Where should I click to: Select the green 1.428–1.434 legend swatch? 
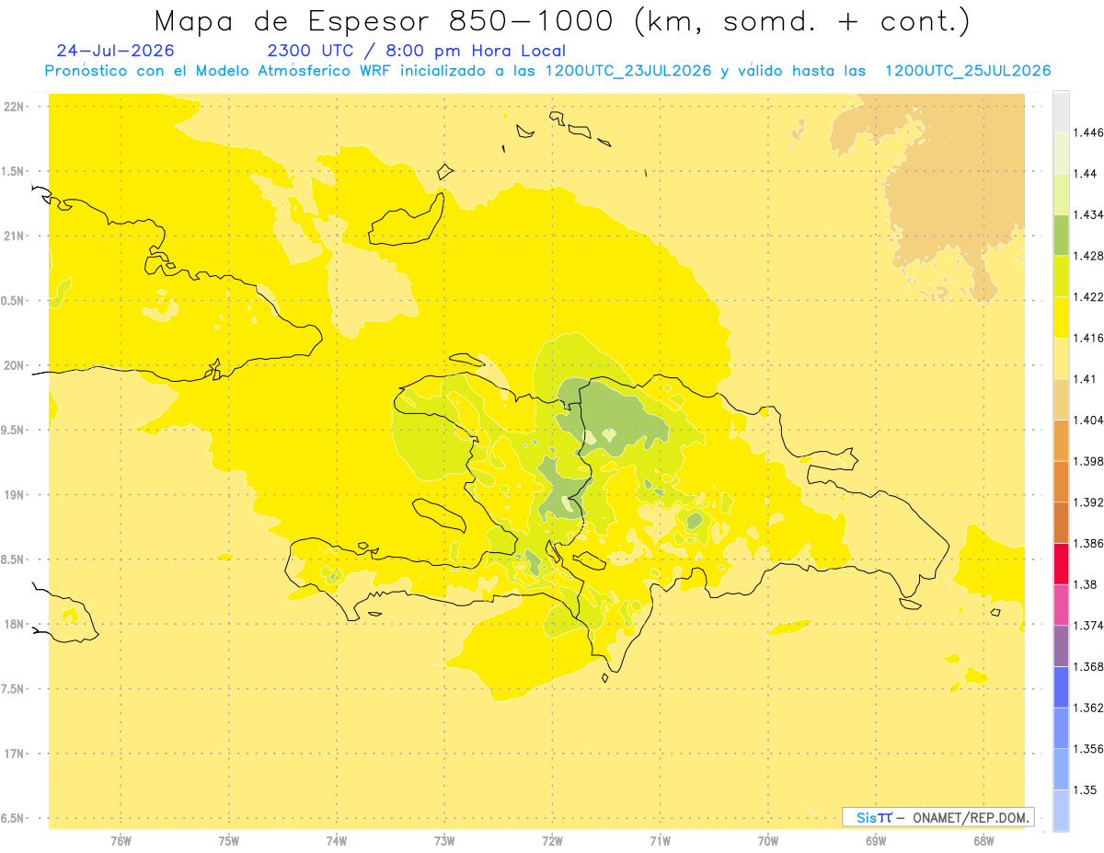[x=1061, y=235]
